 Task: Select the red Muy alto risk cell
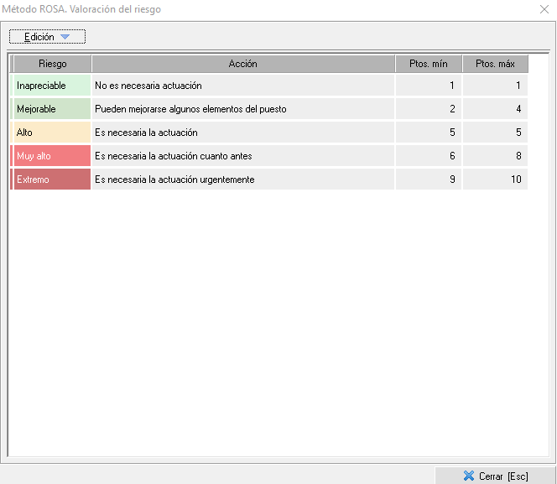click(52, 156)
